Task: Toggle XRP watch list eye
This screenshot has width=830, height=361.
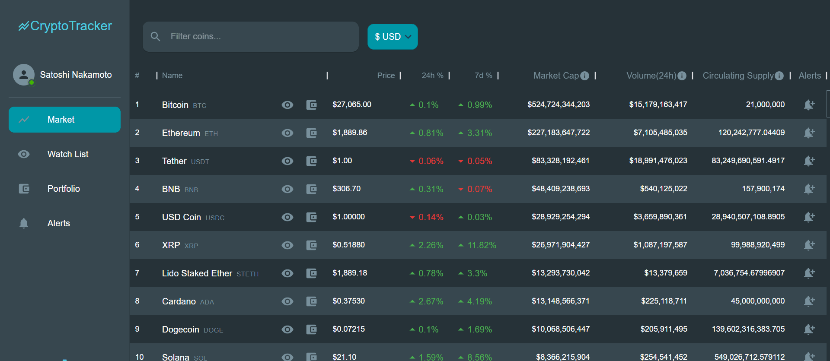Action: tap(287, 245)
